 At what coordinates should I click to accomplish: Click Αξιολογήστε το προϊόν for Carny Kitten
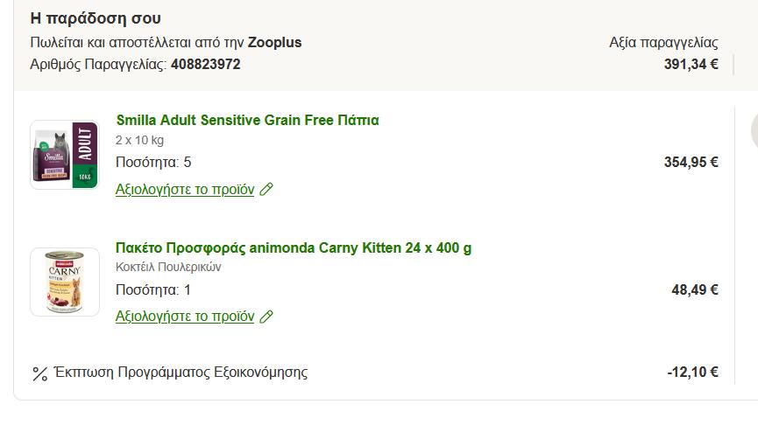click(x=185, y=317)
